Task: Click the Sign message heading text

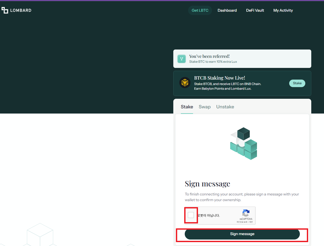Action: coord(208,184)
